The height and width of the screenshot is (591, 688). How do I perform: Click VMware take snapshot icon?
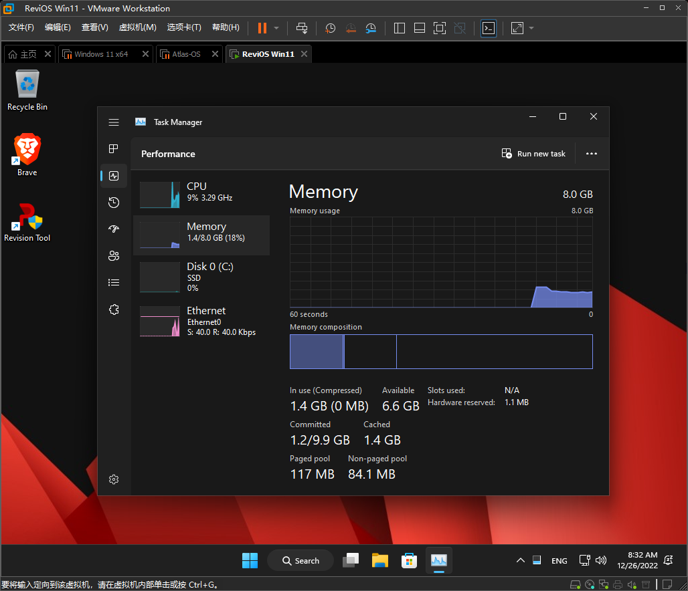(x=330, y=28)
